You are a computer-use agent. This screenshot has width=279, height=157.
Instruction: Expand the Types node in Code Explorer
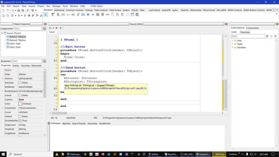coord(232,44)
